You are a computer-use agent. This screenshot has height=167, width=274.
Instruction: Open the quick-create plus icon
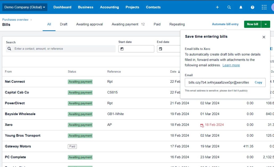217,7
